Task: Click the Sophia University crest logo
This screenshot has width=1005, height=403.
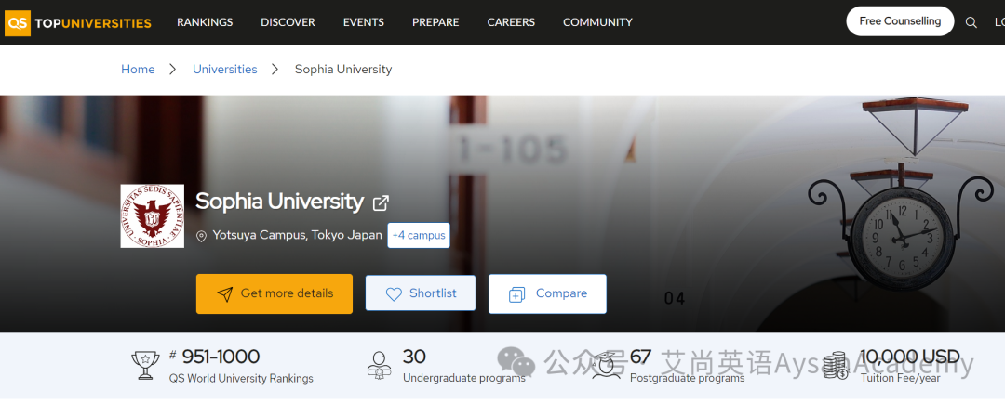Action: [x=153, y=216]
